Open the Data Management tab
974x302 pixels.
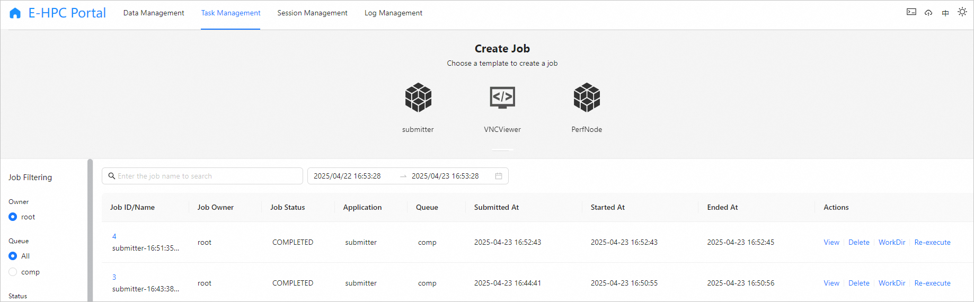coord(154,13)
